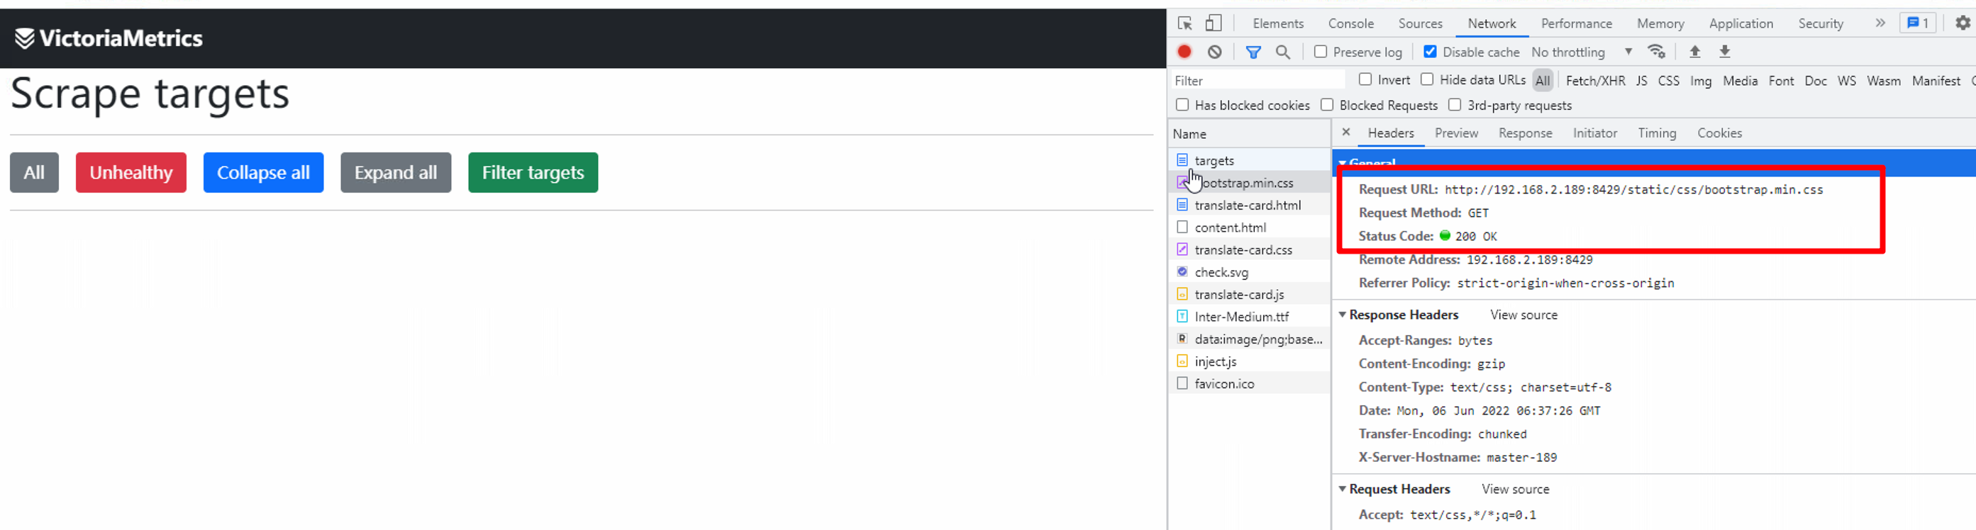Export HAR file download arrow icon
The image size is (1976, 530).
[1724, 51]
